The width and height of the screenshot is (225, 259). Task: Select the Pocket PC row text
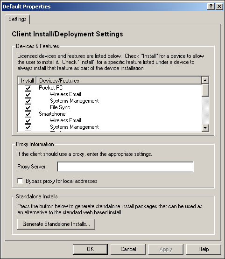click(51, 88)
